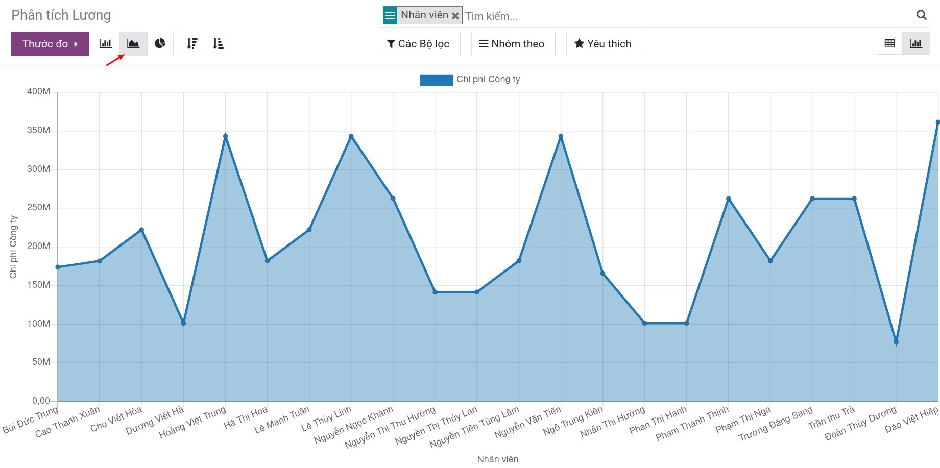This screenshot has height=468, width=940.
Task: Click the Nguyễn Văn Tiến peak point
Action: (x=561, y=136)
